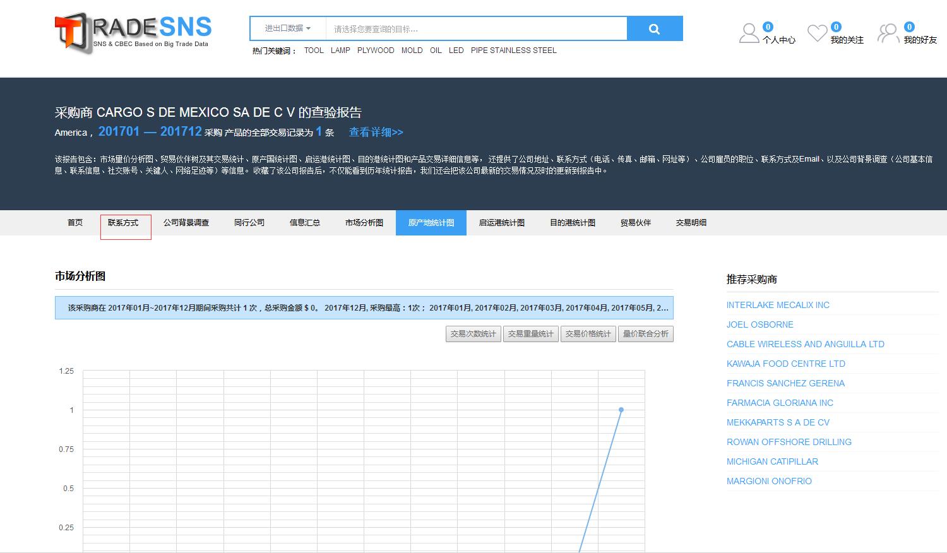
Task: Open the 公司背景调查 tab
Action: coord(186,223)
